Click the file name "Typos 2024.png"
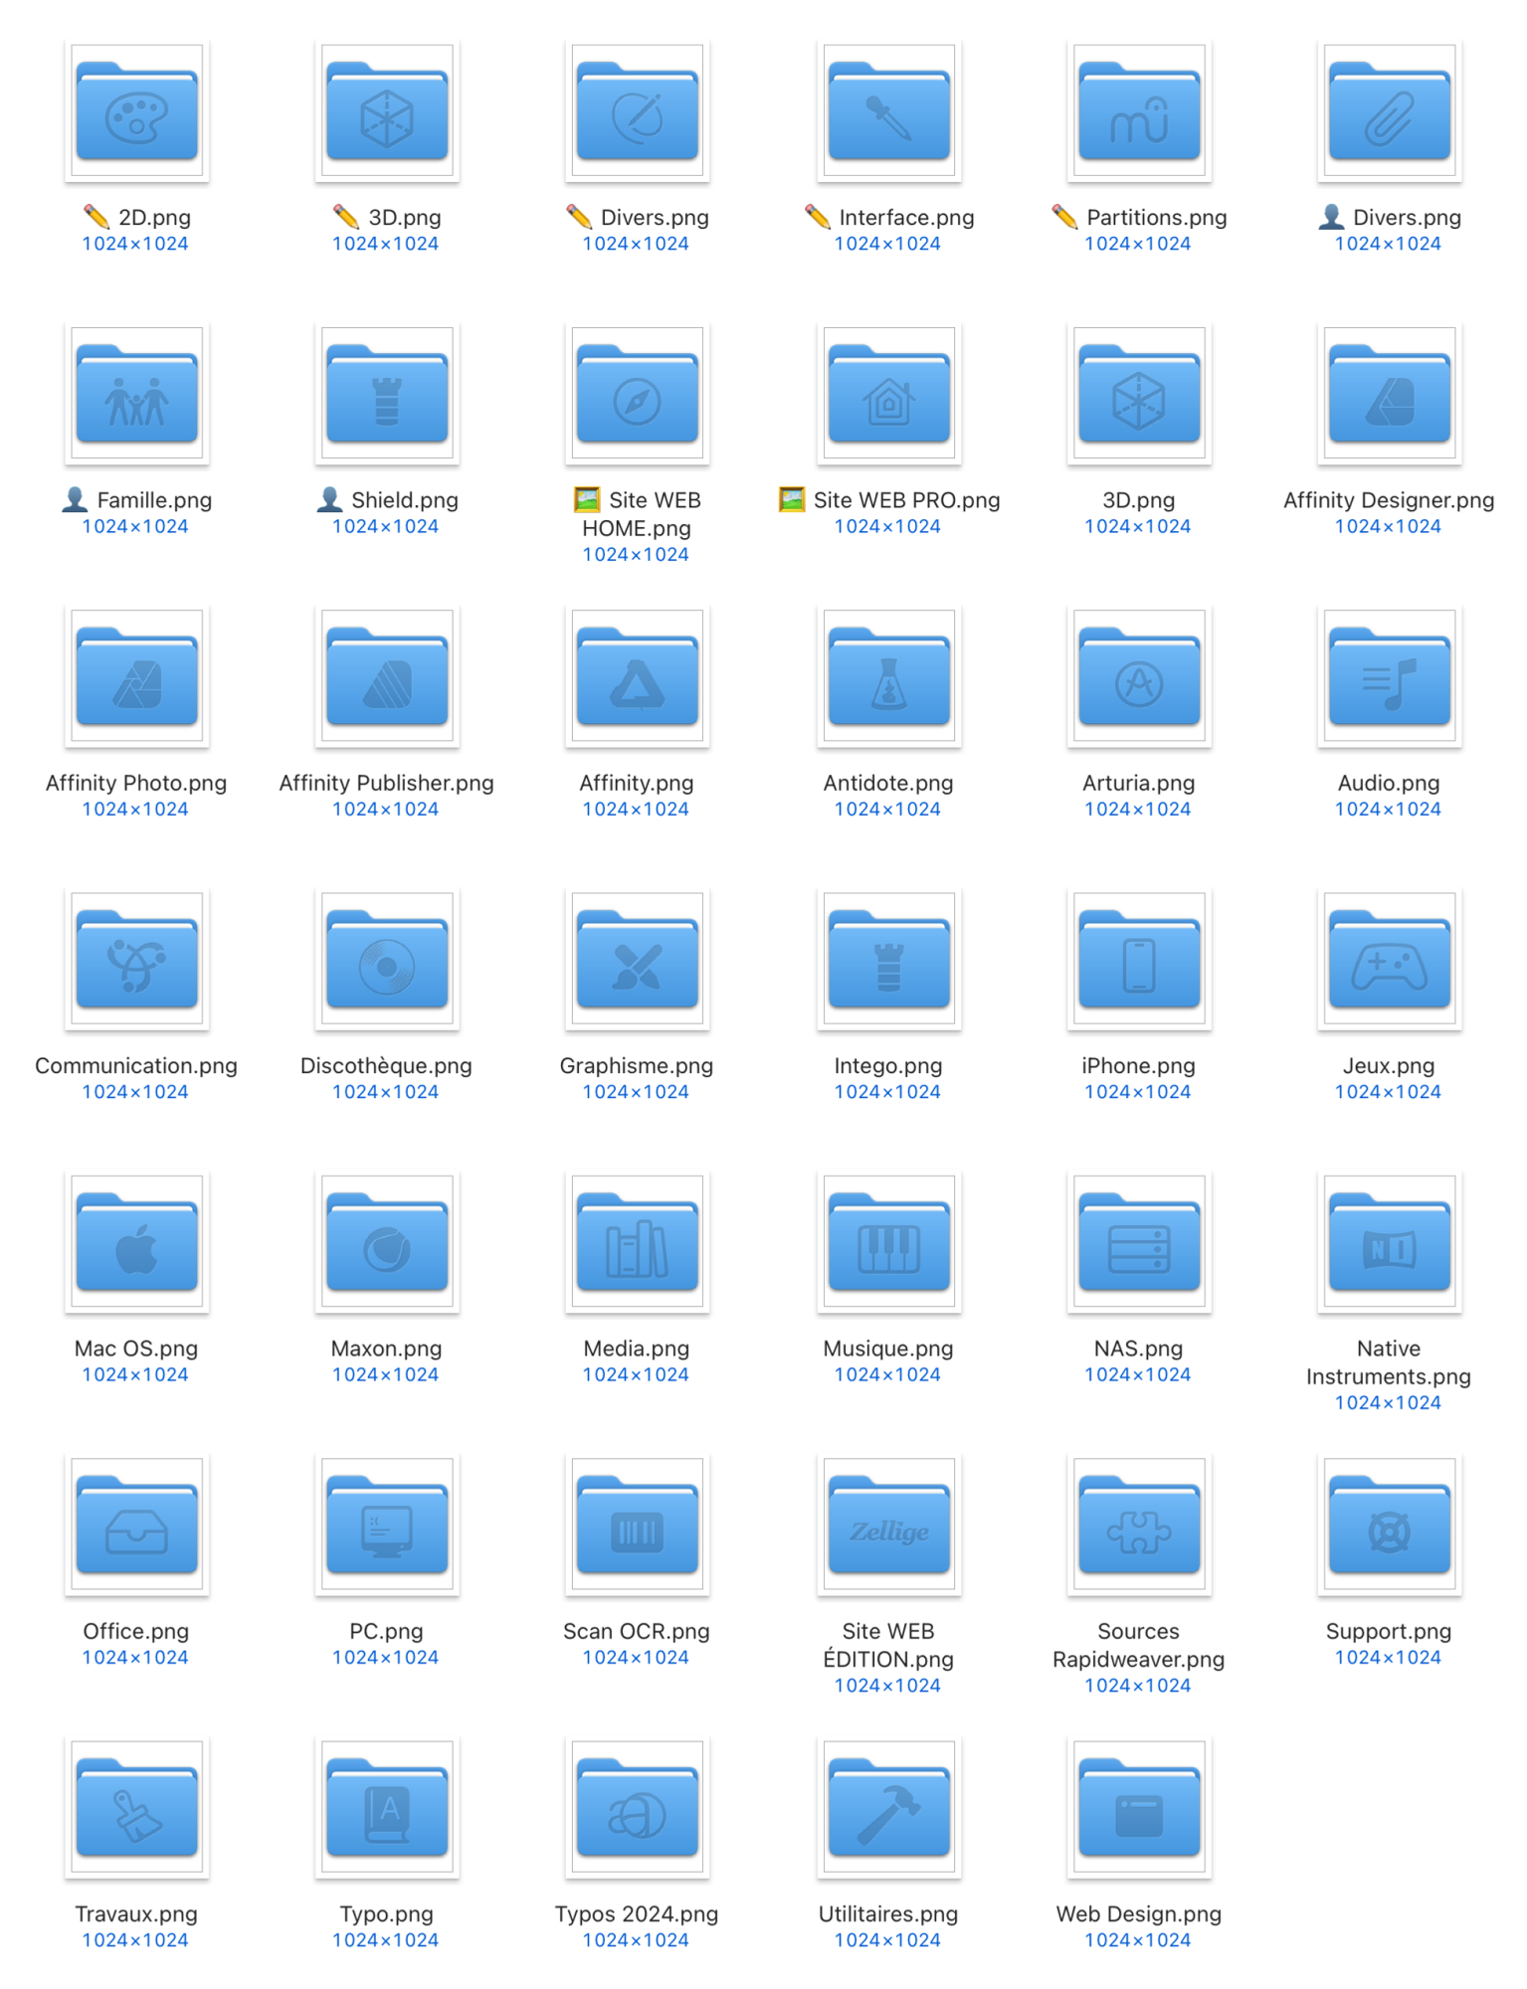Image resolution: width=1527 pixels, height=1989 pixels. tap(637, 1914)
